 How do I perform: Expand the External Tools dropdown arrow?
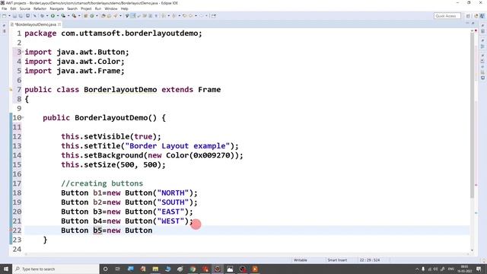pos(79,16)
